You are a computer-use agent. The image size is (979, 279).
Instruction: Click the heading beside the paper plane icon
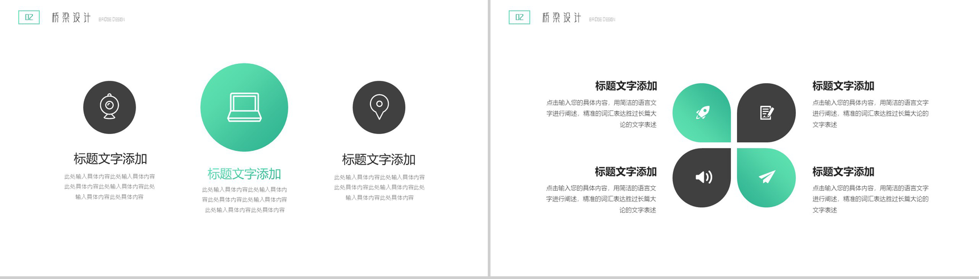pyautogui.click(x=843, y=171)
